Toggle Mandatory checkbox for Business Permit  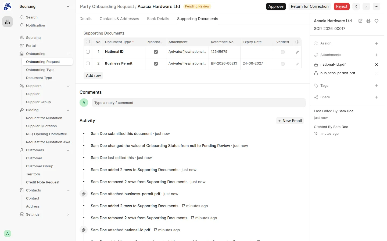pyautogui.click(x=156, y=64)
